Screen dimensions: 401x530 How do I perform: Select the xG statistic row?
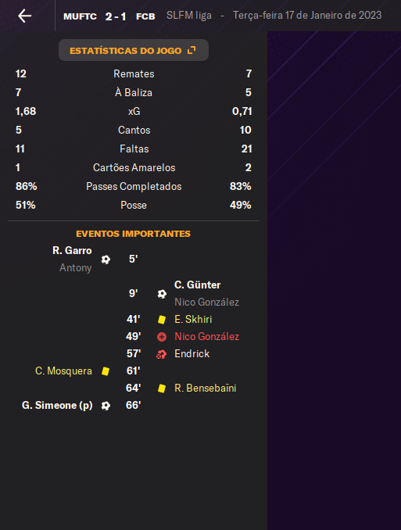tap(134, 111)
